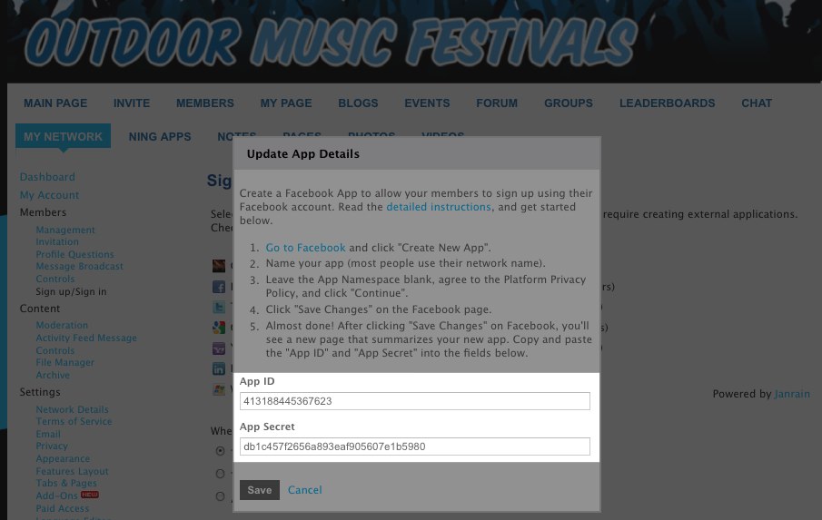822x520 pixels.
Task: Go to the Leaderboards menu item
Action: (667, 103)
